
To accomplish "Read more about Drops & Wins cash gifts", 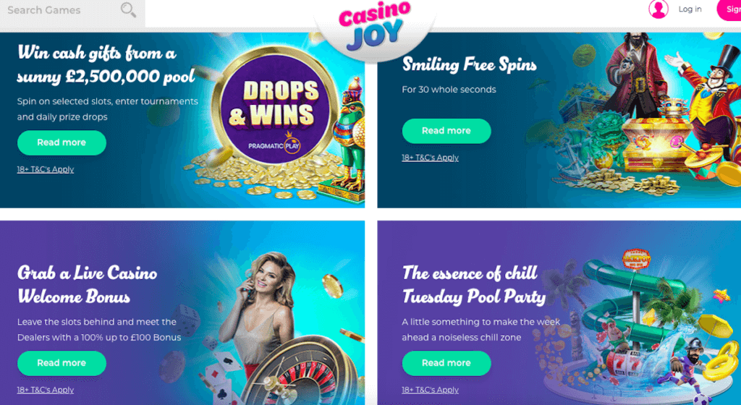I will (x=62, y=142).
